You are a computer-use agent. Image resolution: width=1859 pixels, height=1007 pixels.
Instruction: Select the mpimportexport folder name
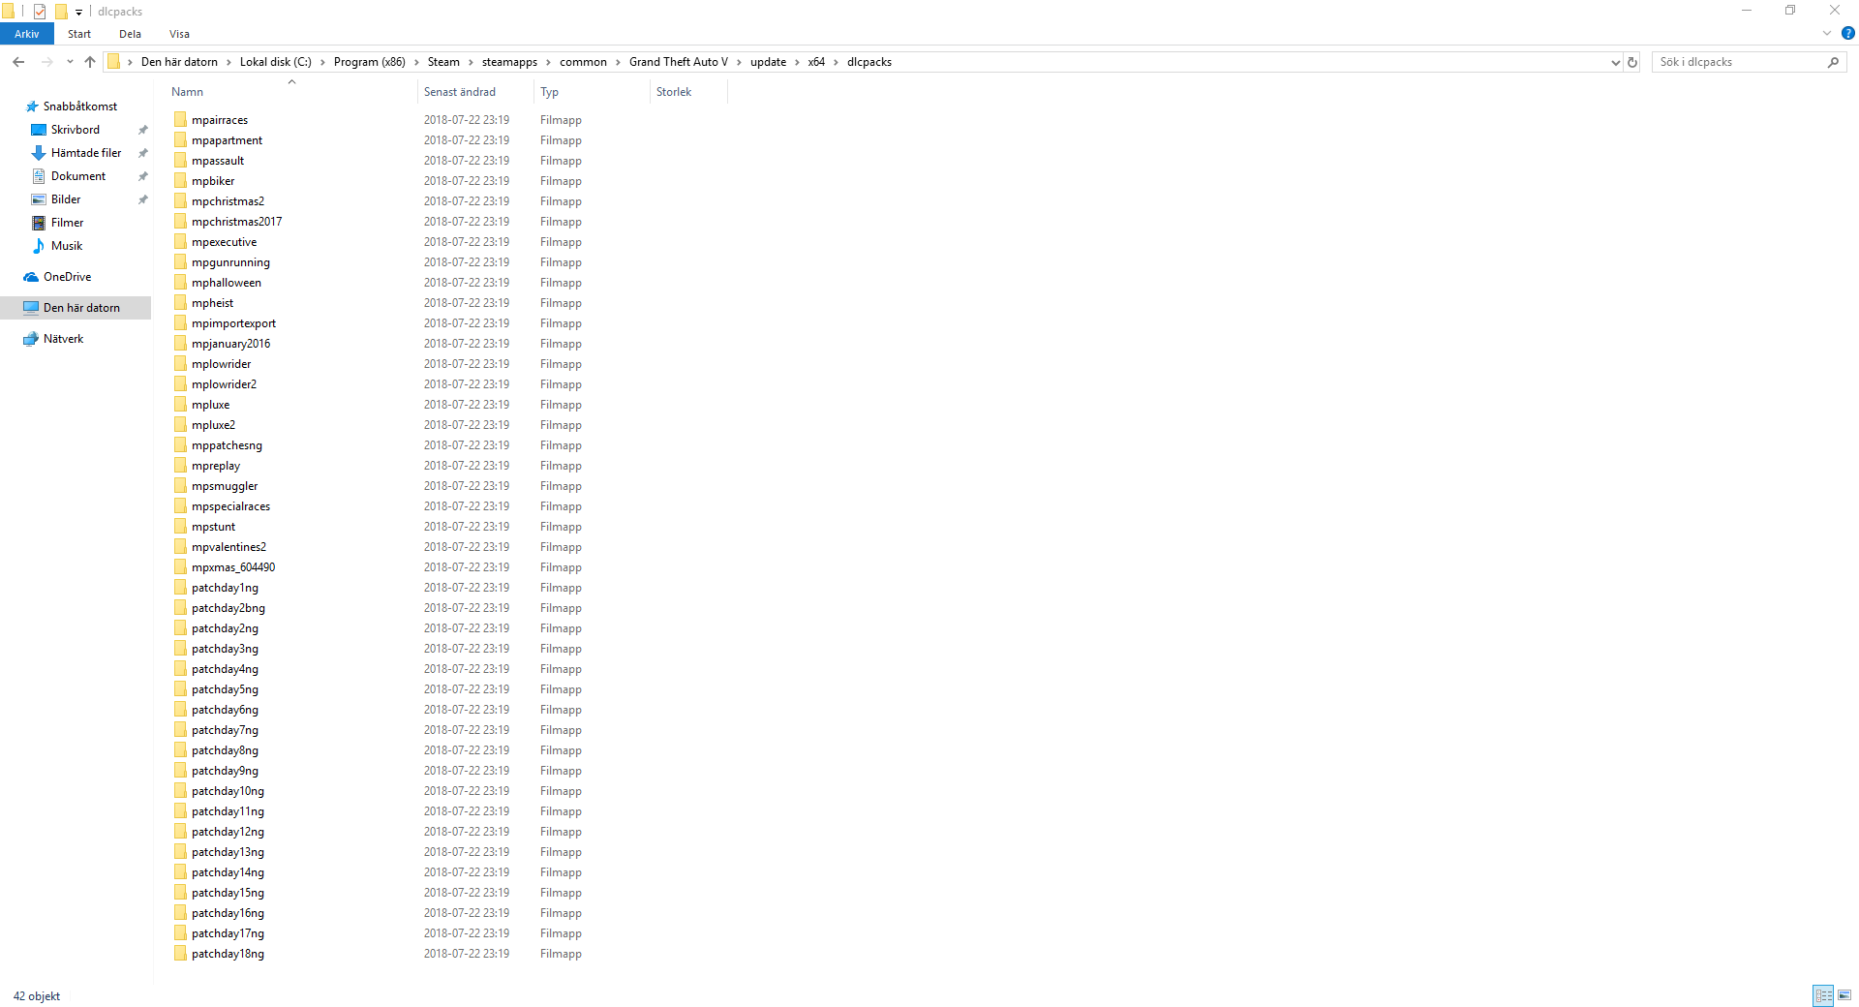tap(233, 323)
